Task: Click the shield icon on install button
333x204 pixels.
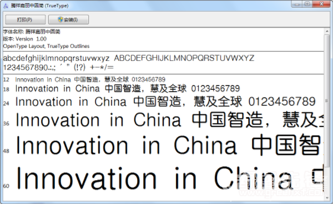Action: pyautogui.click(x=60, y=19)
